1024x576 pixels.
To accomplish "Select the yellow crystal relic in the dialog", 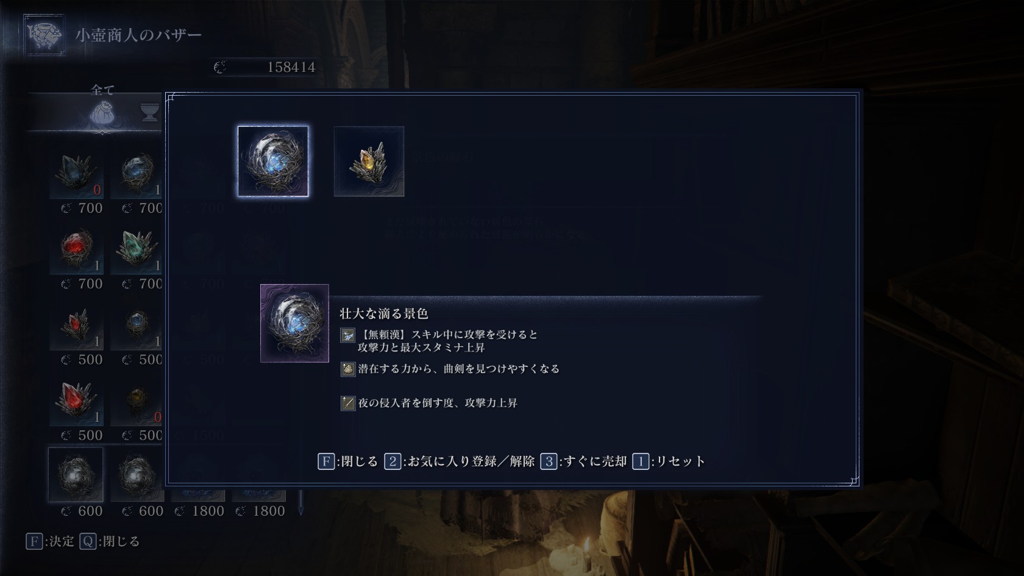I will 369,162.
